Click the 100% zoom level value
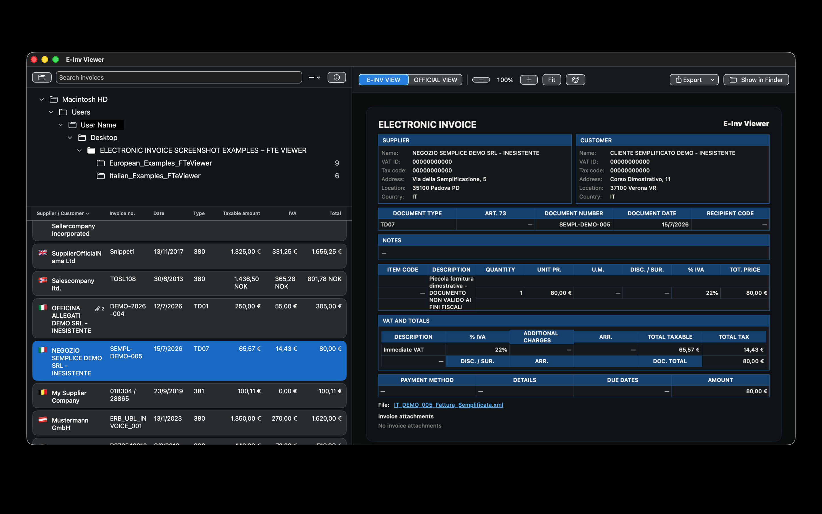The height and width of the screenshot is (514, 822). click(x=505, y=80)
